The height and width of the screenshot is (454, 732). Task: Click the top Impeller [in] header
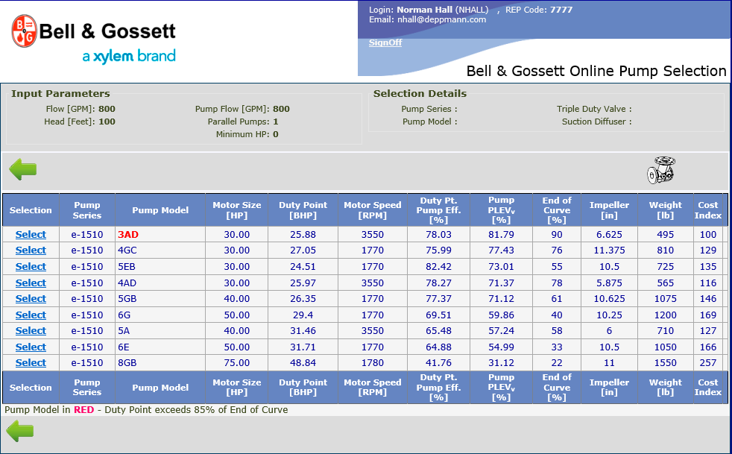point(609,210)
